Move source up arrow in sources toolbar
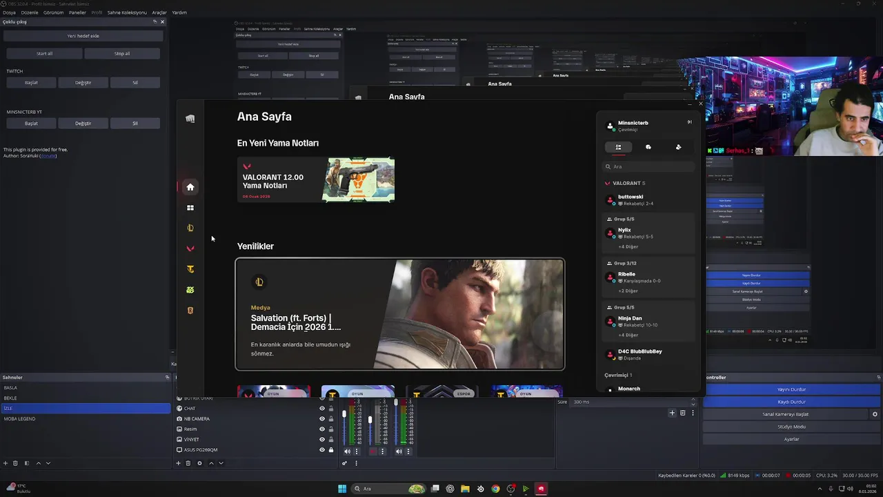This screenshot has width=883, height=497. (x=211, y=463)
